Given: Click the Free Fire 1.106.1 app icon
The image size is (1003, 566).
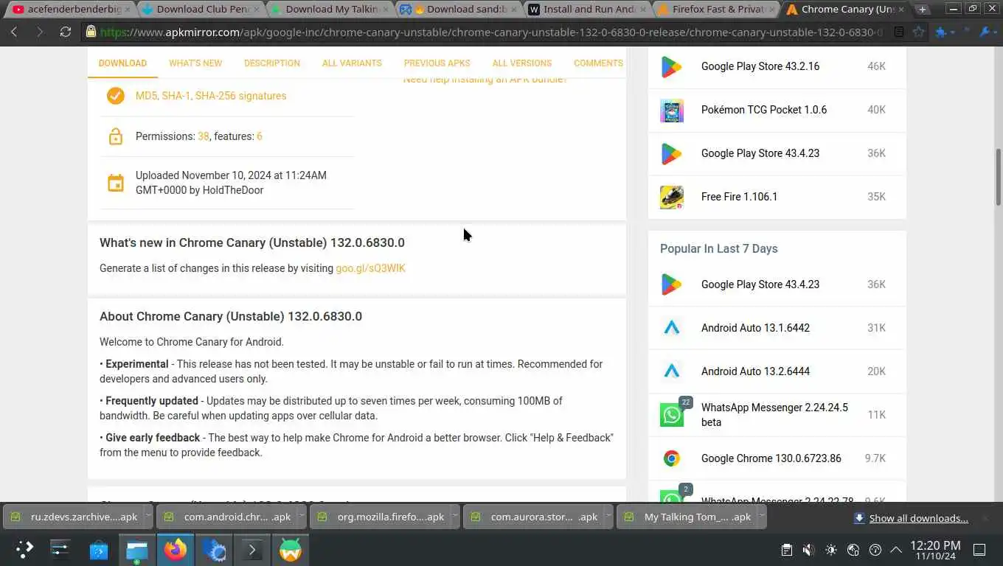Looking at the screenshot, I should (x=671, y=197).
